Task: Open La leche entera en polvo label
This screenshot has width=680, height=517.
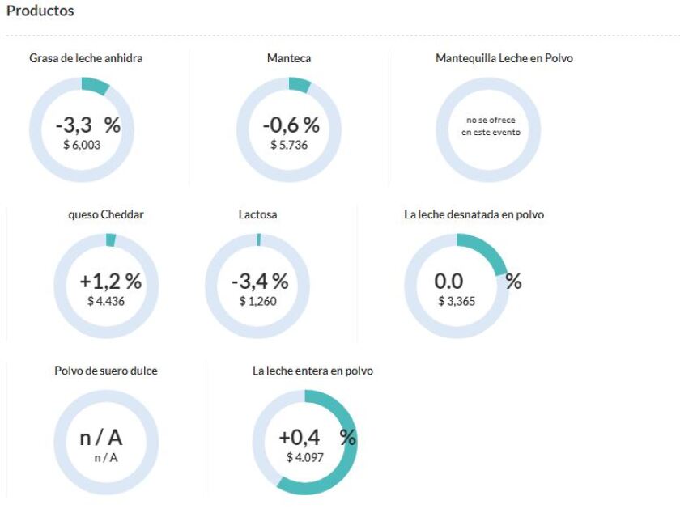Action: click(312, 371)
